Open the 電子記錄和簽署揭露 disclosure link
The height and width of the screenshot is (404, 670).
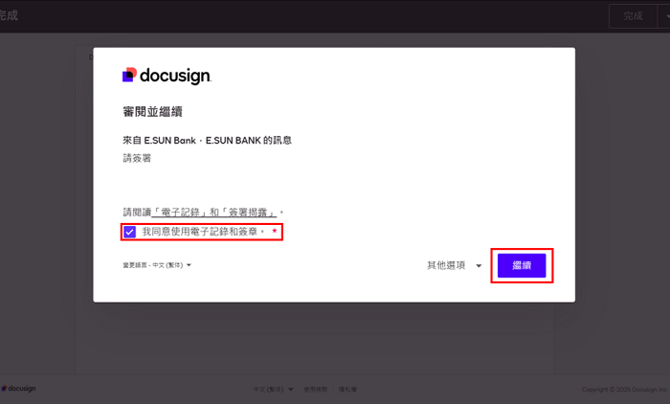point(217,212)
